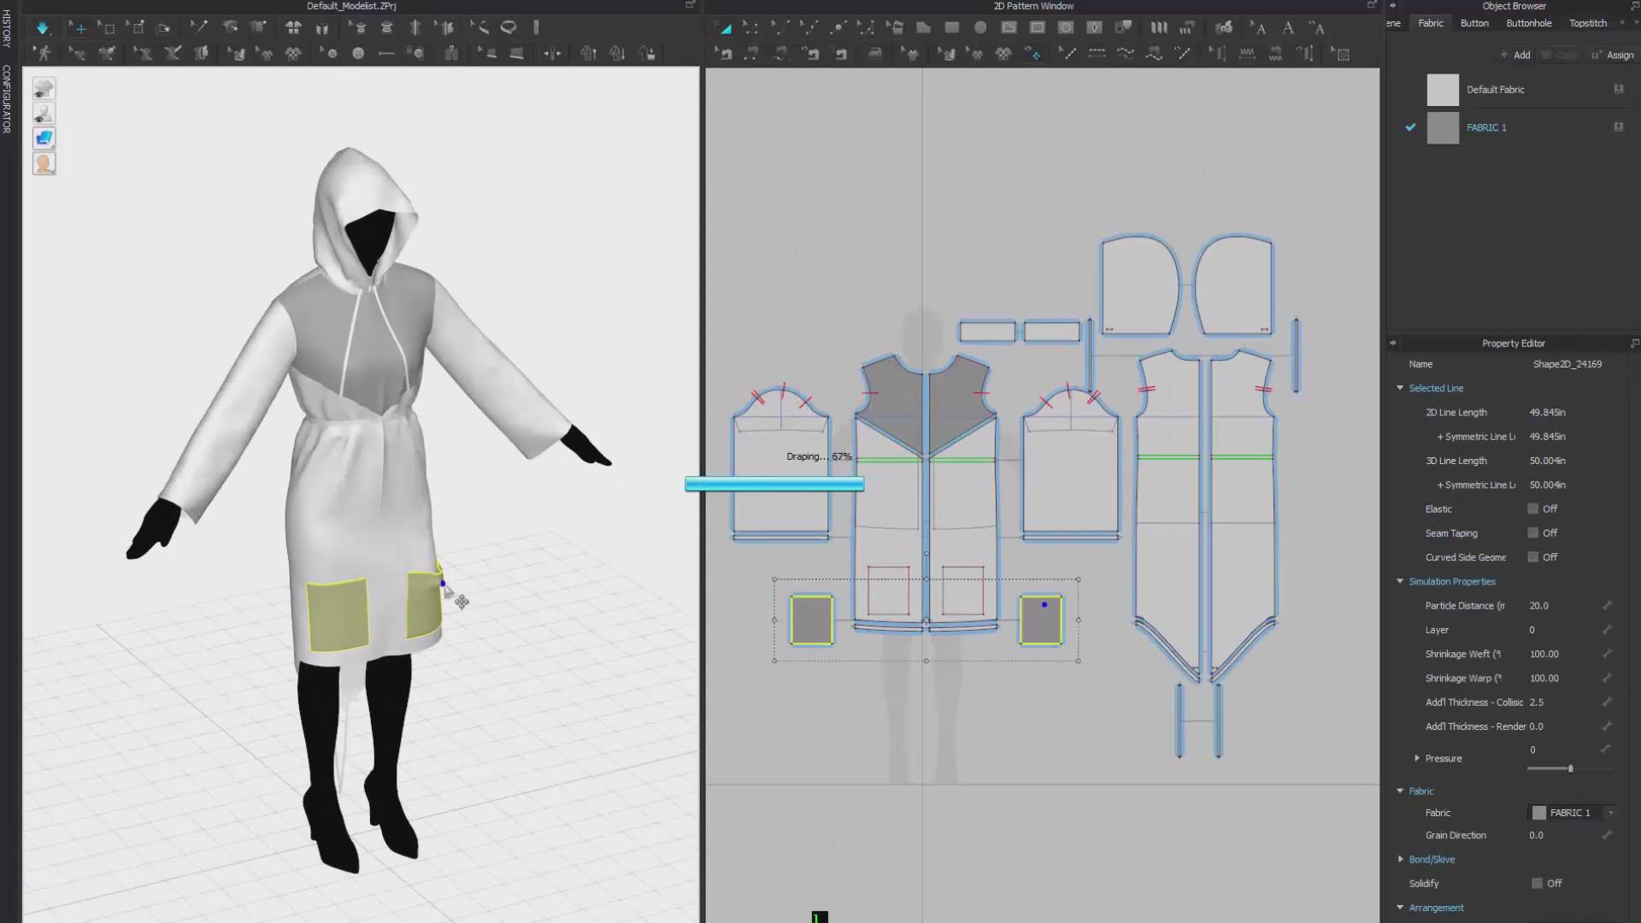Click the Add fabric button
This screenshot has width=1641, height=923.
point(1515,55)
